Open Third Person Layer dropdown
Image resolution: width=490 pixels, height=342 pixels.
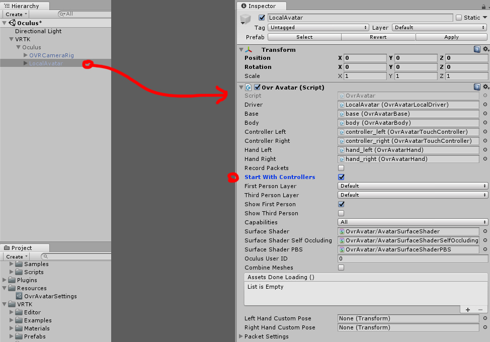(413, 195)
